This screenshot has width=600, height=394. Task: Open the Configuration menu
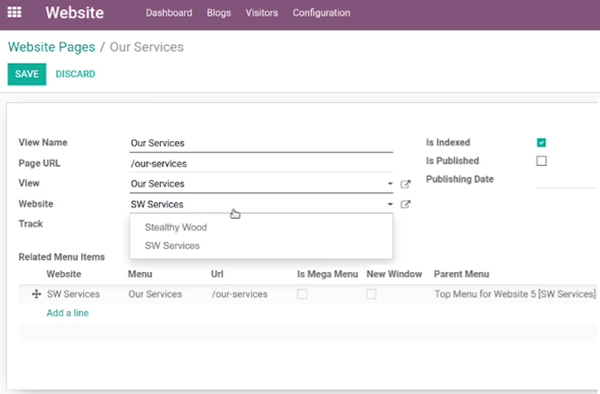pos(322,13)
